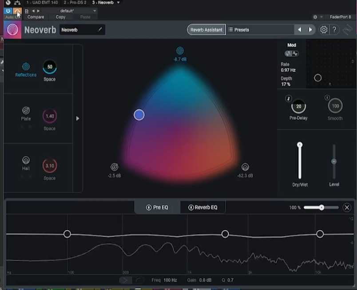Click the Smooth knob showing 100
The width and height of the screenshot is (357, 290).
coord(335,106)
